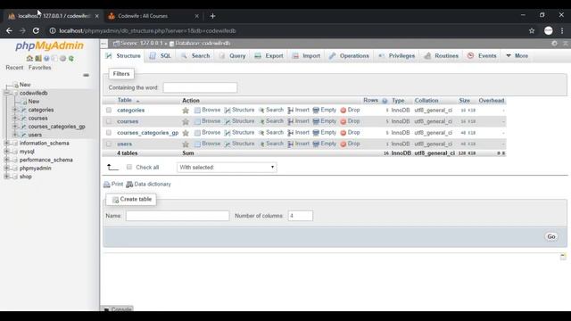Viewport: 571px width, 321px height.
Task: Bookmark this page with star icon
Action: (532, 31)
